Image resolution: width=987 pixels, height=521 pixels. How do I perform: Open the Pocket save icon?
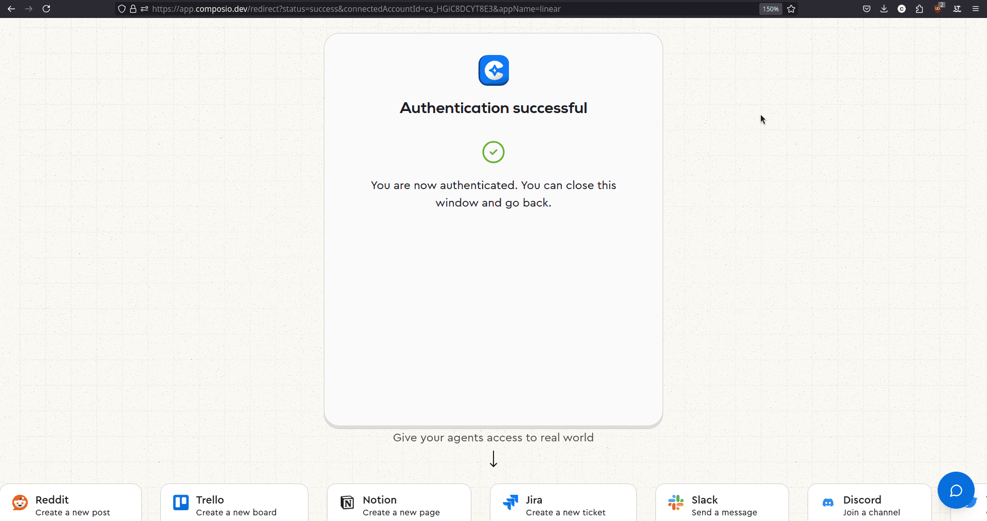tap(867, 9)
